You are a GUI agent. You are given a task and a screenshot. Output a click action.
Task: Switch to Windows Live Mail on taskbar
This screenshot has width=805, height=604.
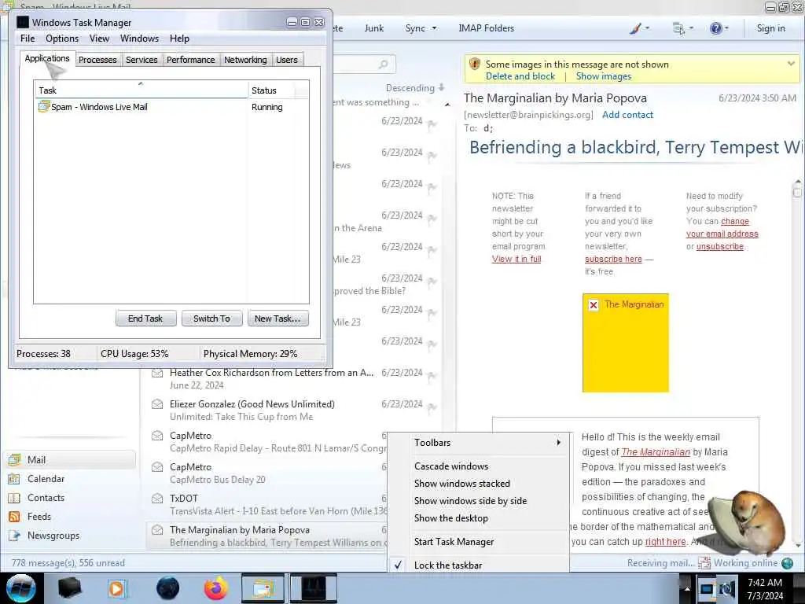point(263,588)
